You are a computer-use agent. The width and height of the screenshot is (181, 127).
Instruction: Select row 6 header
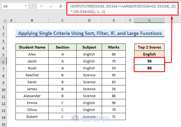click(3, 61)
